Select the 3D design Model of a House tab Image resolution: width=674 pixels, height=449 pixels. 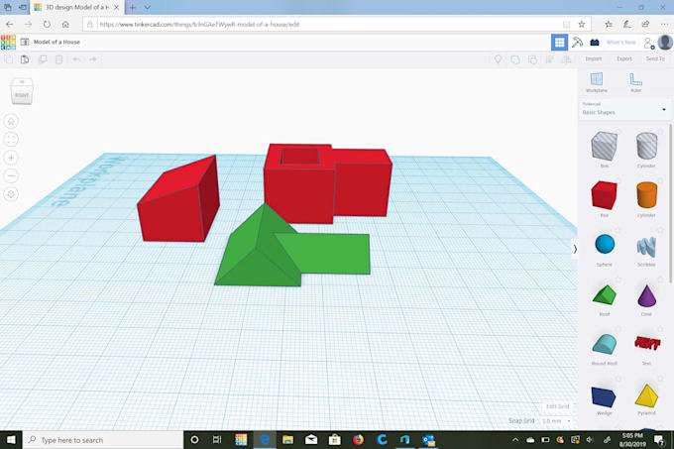[x=76, y=7]
